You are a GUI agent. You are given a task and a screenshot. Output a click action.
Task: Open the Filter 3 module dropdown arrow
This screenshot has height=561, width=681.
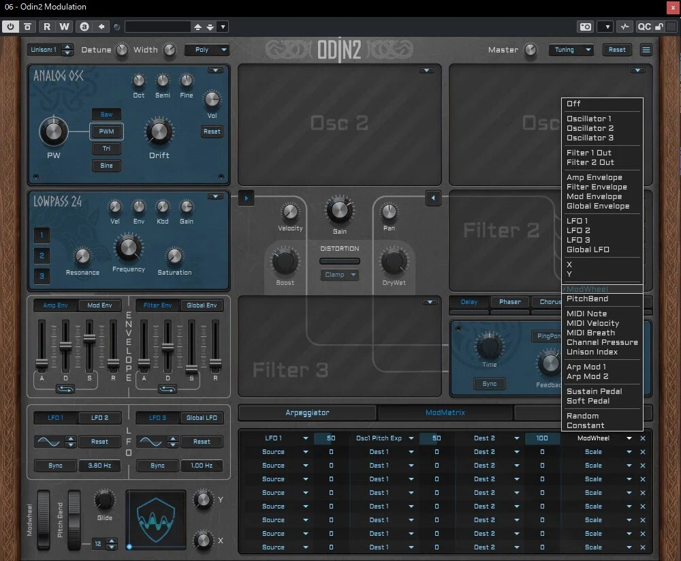(430, 302)
